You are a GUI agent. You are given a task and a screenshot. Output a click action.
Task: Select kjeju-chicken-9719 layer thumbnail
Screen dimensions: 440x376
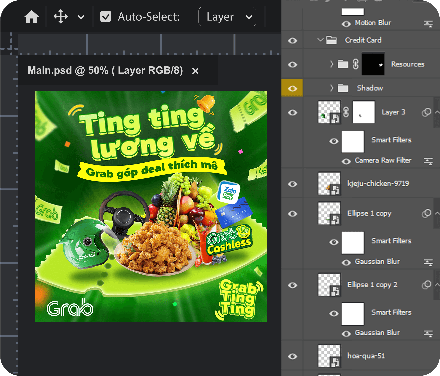tap(329, 183)
